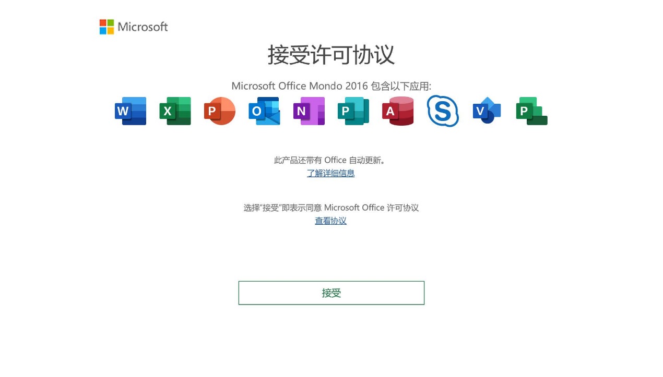Open the 了解详细信息 link
This screenshot has height=377, width=663.
tap(331, 173)
